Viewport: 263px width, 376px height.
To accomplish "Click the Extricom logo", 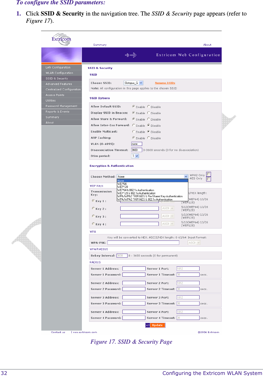I will pyautogui.click(x=61, y=39).
